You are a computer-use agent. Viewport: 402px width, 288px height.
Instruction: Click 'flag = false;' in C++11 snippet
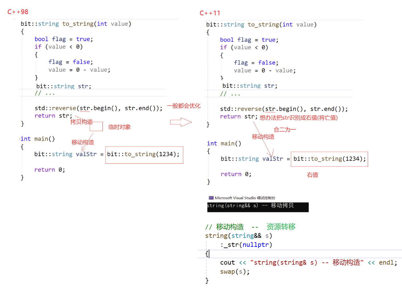[256, 63]
